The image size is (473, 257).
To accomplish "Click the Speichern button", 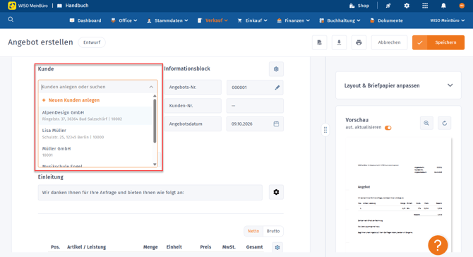I will [x=438, y=42].
